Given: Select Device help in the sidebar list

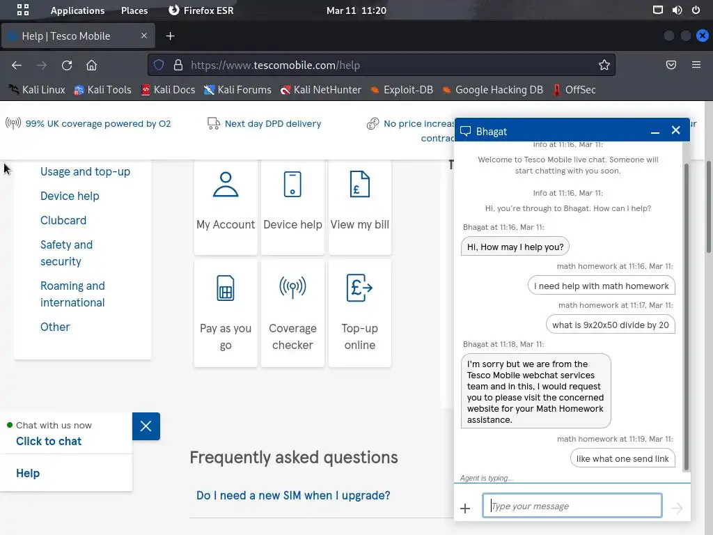Looking at the screenshot, I should [70, 196].
